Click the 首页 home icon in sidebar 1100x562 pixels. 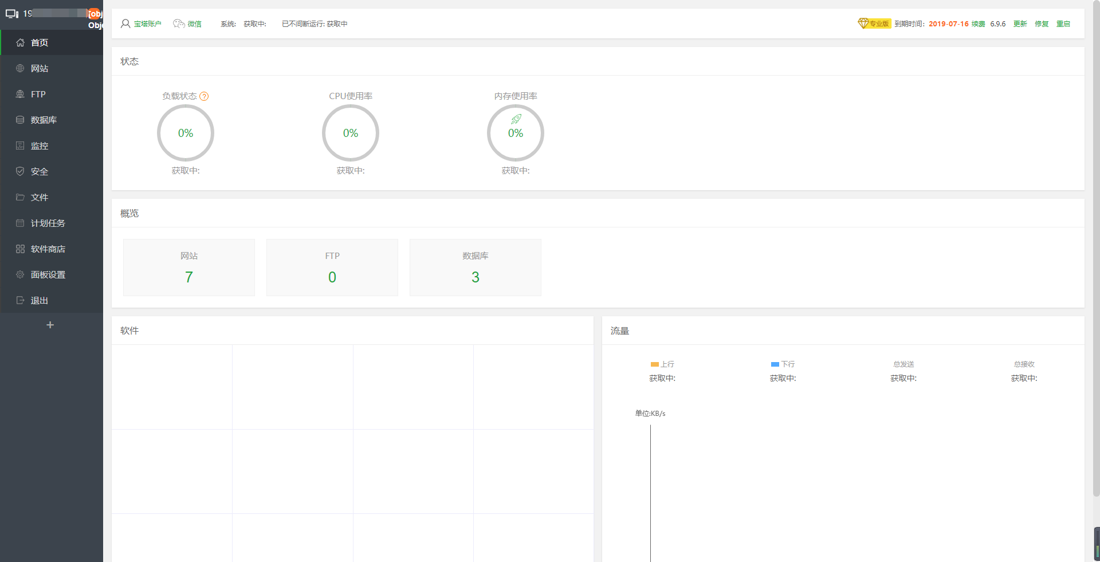tap(20, 43)
